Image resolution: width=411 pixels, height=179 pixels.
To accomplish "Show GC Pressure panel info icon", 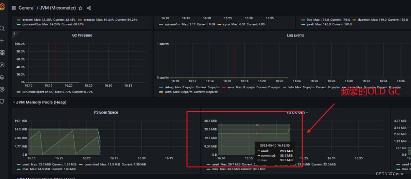I will tap(14, 33).
